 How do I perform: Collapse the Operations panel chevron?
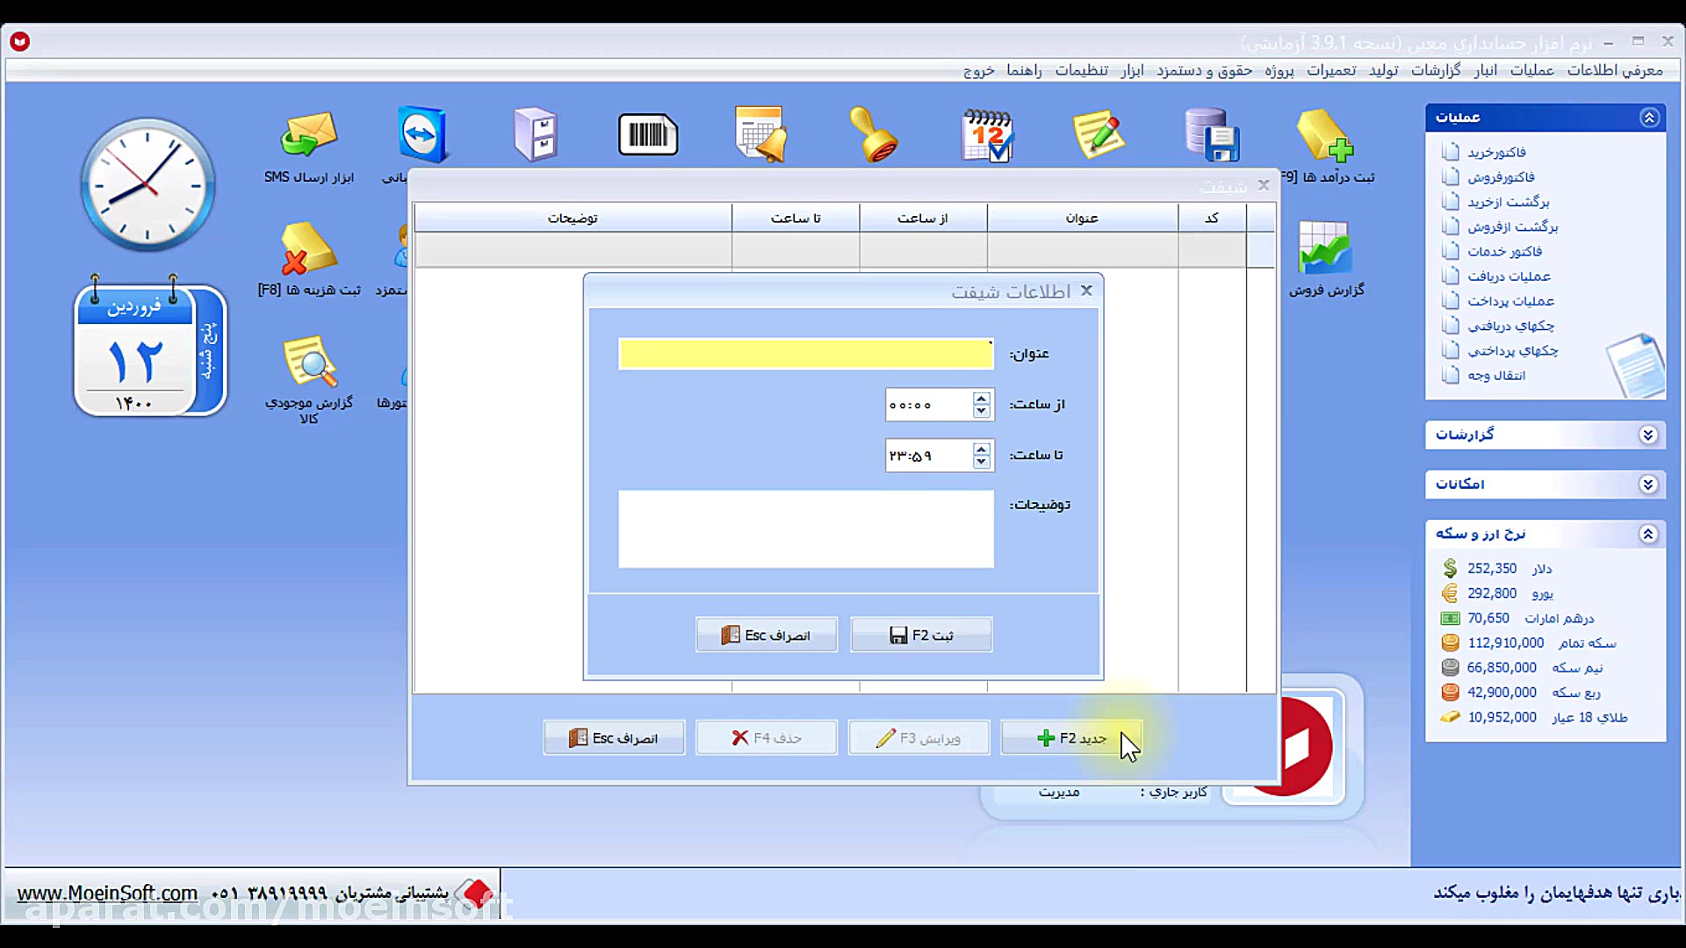point(1648,118)
